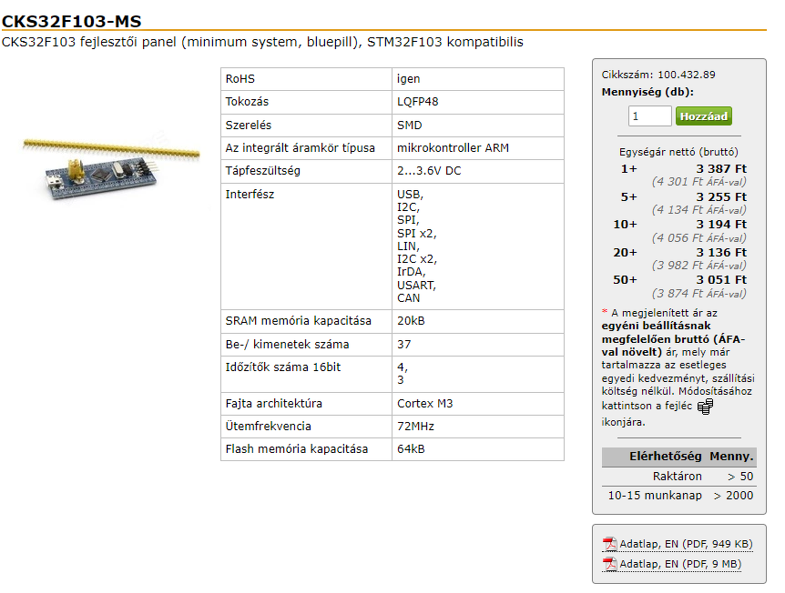785x593 pixels.
Task: Click the 'RoHS' table cell
Action: point(306,79)
